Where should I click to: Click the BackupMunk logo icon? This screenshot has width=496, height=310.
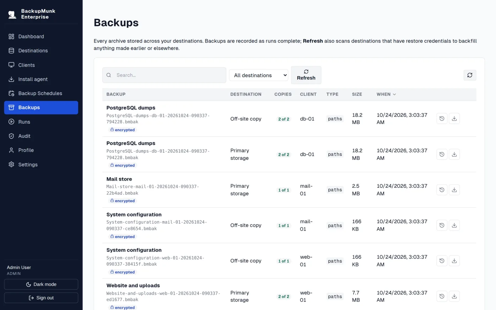point(12,14)
